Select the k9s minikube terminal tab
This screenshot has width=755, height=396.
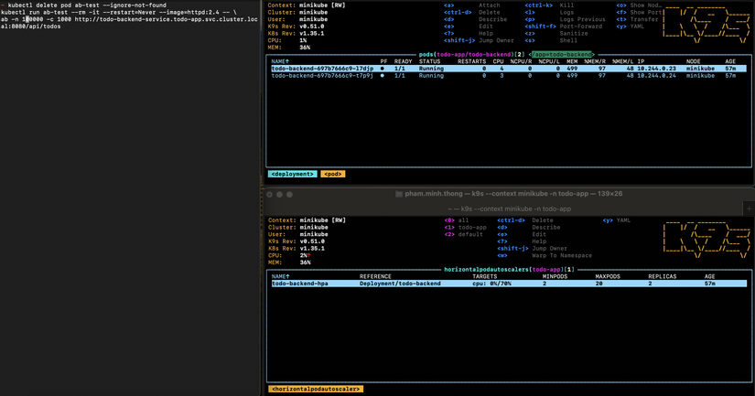click(509, 209)
